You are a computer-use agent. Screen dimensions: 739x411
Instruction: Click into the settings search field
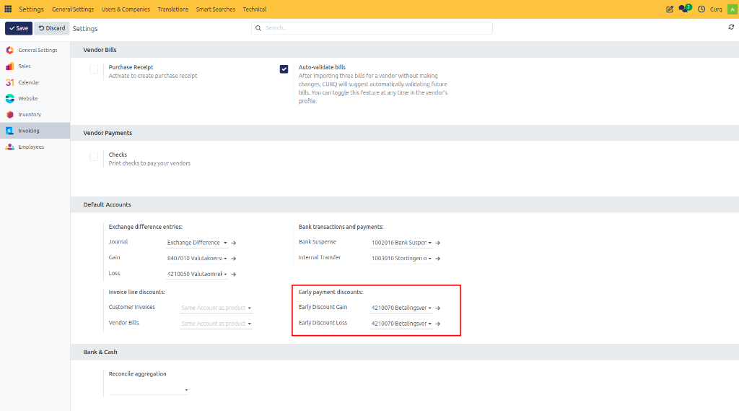click(x=372, y=28)
